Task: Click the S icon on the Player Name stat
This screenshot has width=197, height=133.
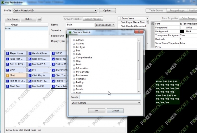Action: (8, 53)
